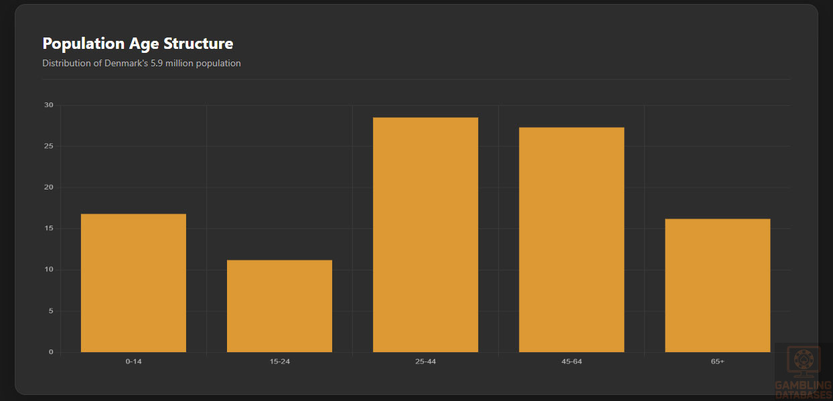The image size is (833, 401).
Task: Click the Gambling Databases logo icon
Action: [x=803, y=362]
